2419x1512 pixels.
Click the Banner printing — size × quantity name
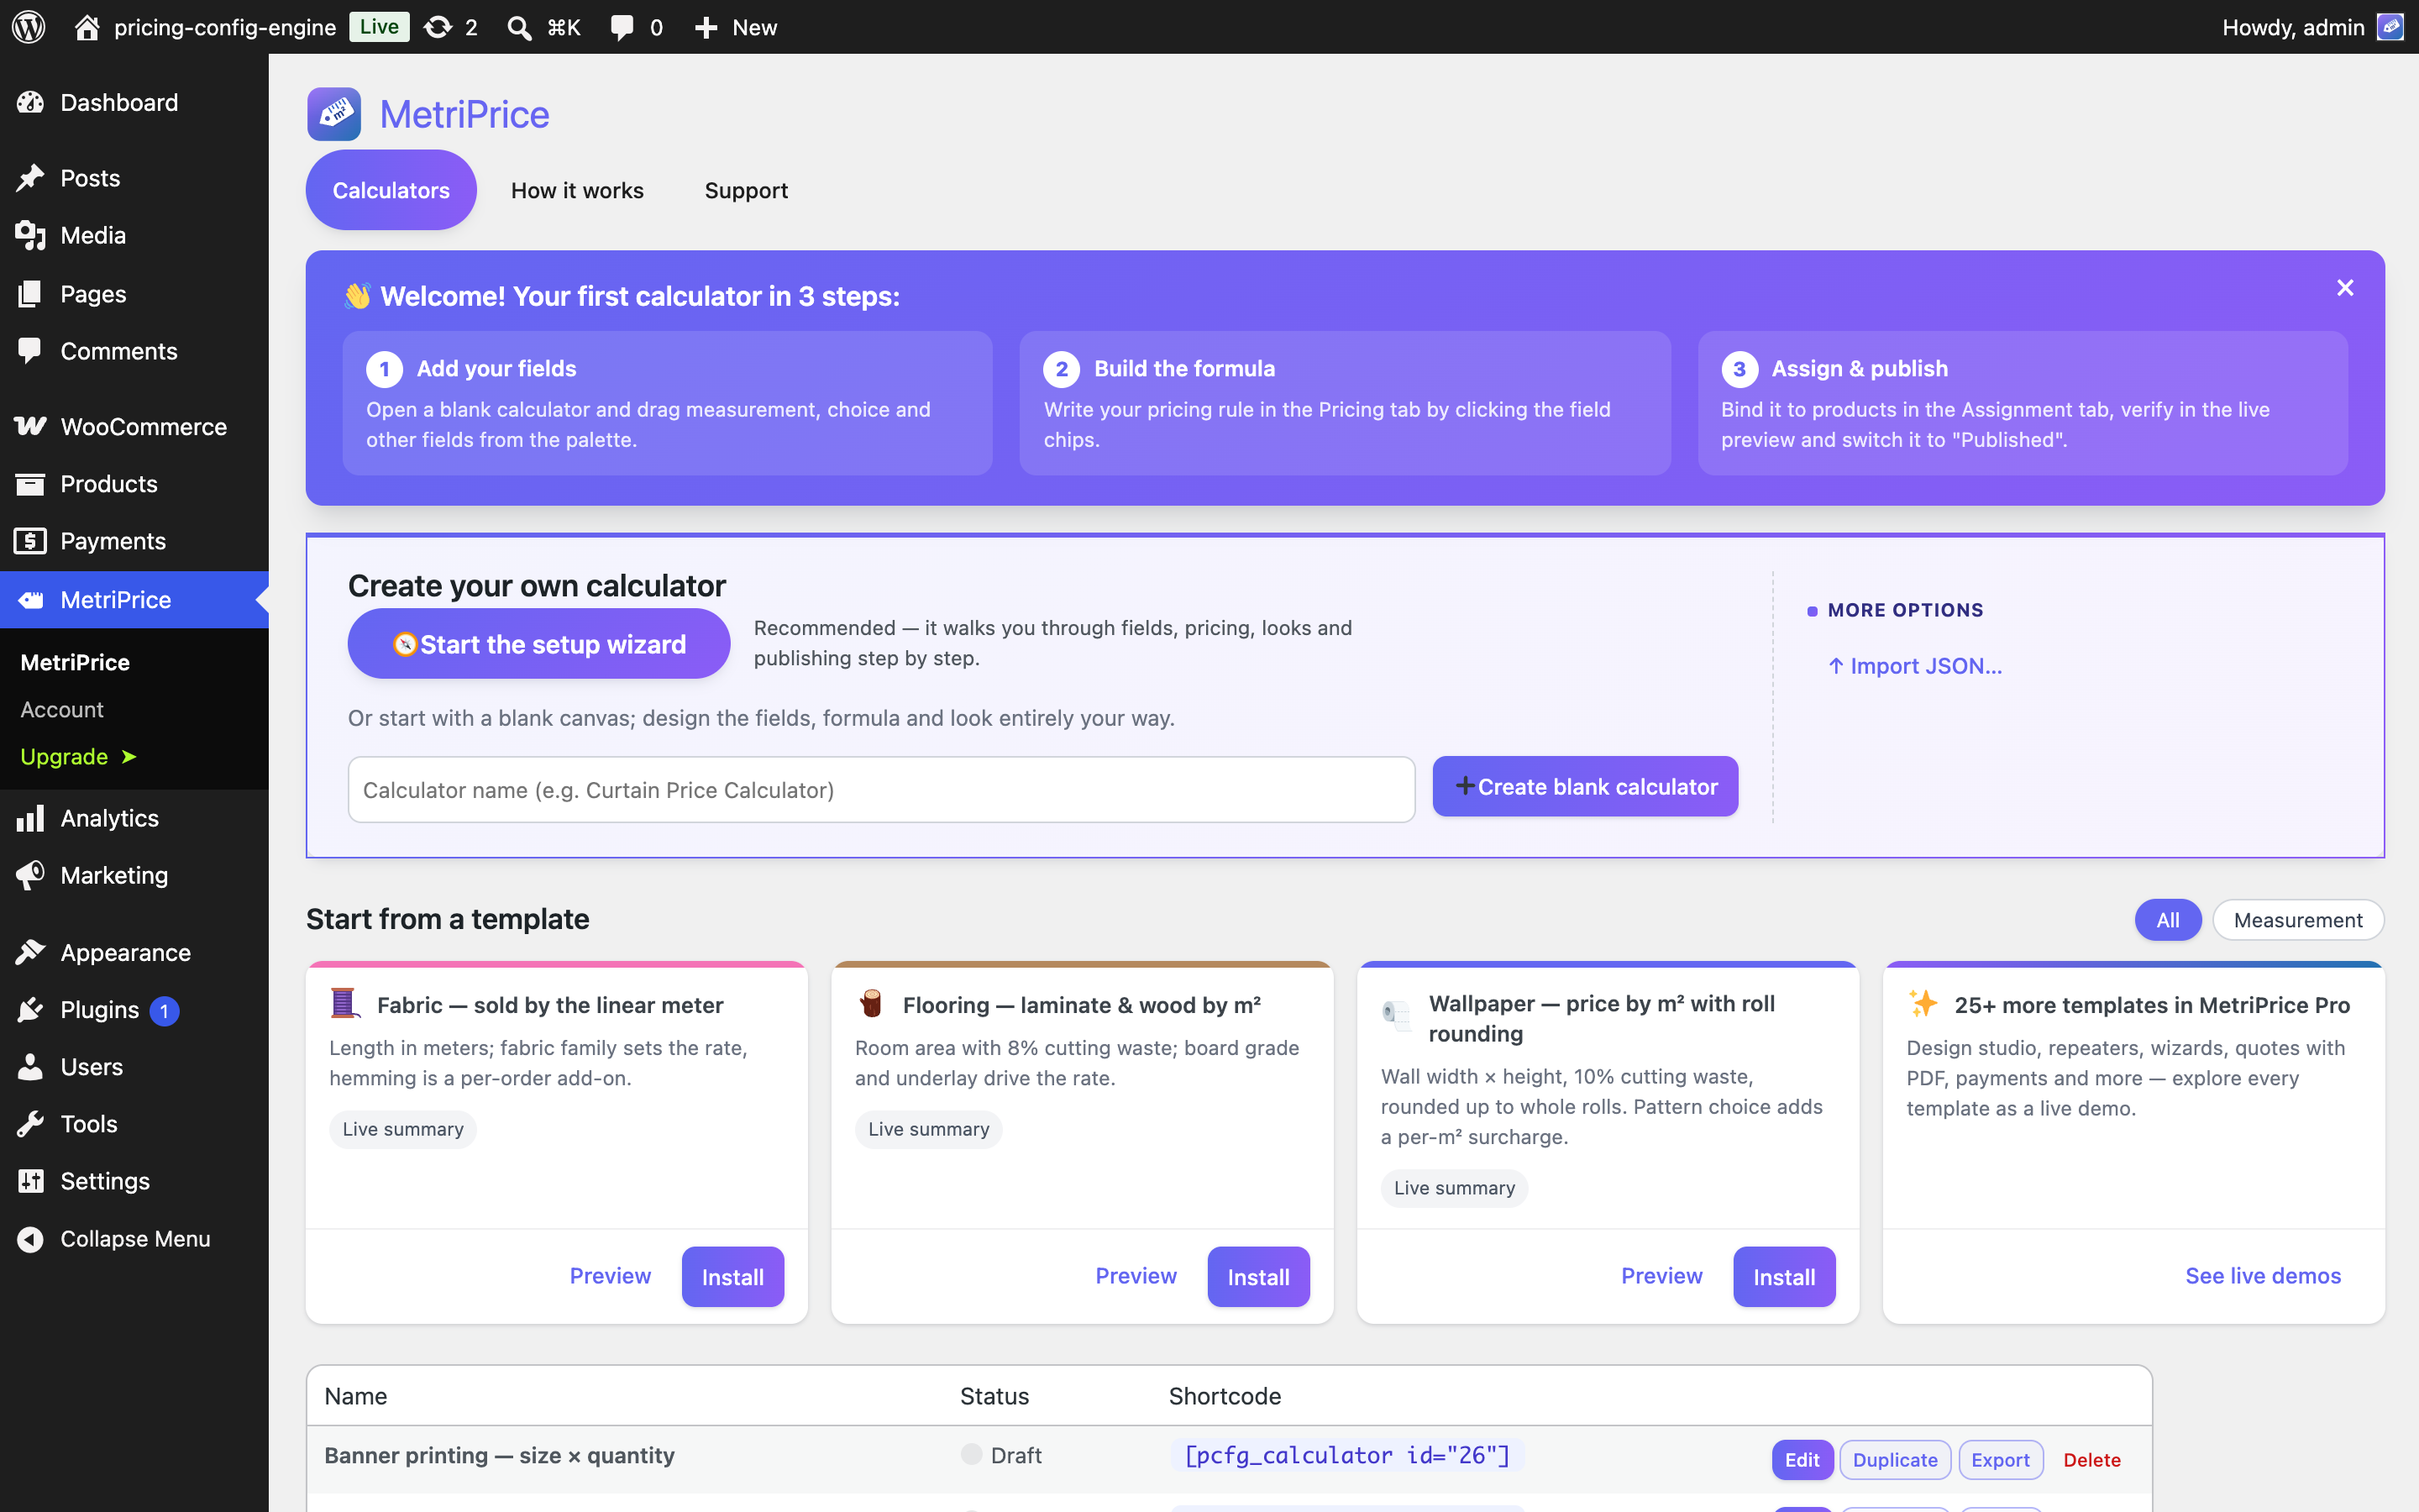pos(499,1455)
